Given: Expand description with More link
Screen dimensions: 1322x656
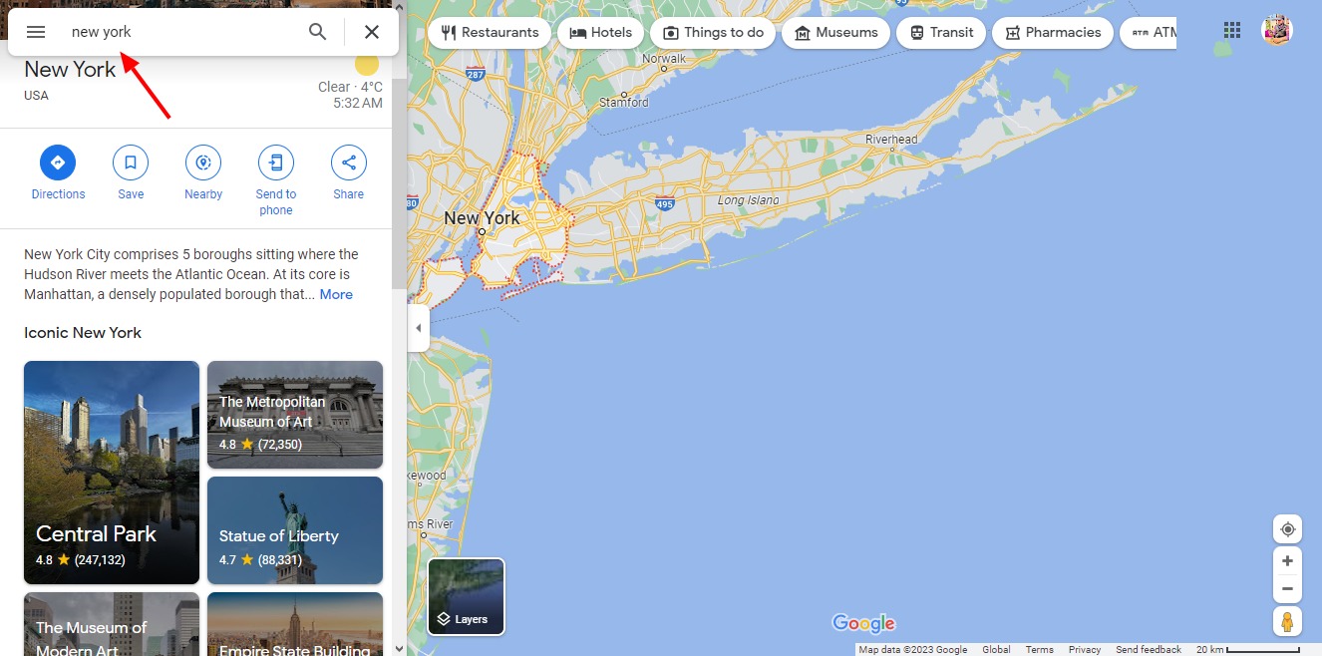Looking at the screenshot, I should pyautogui.click(x=336, y=294).
